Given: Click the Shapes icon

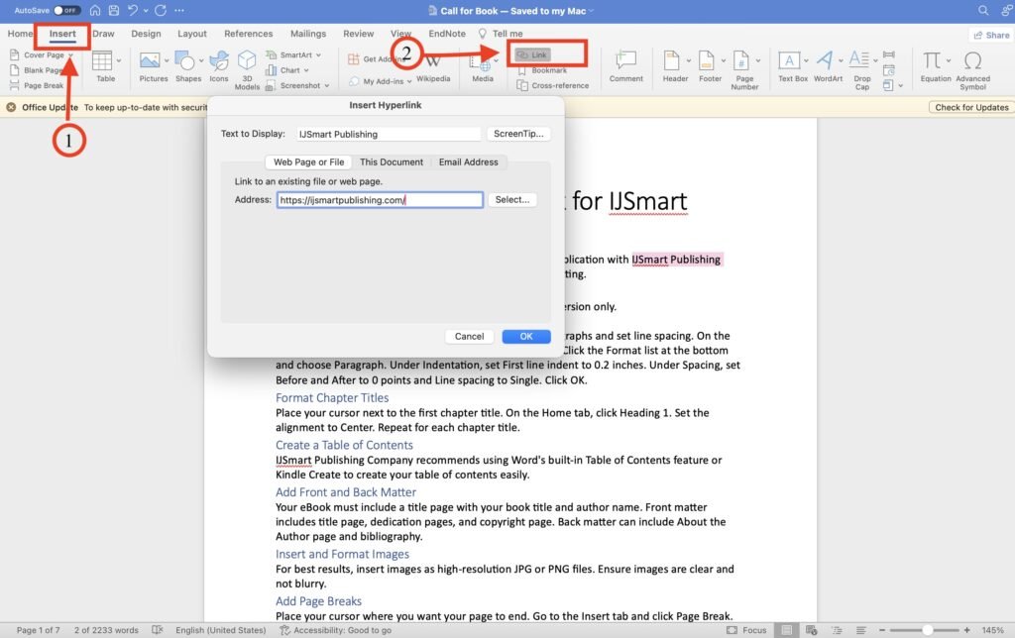Looking at the screenshot, I should pyautogui.click(x=184, y=60).
